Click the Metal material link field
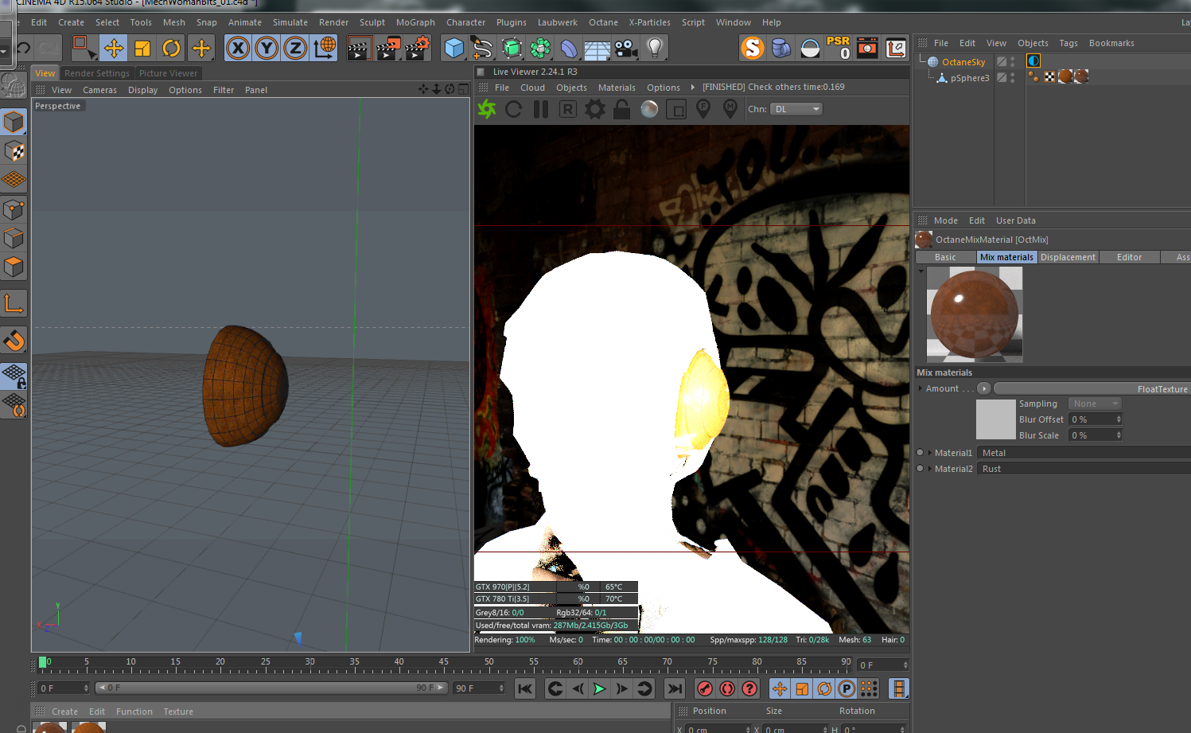The height and width of the screenshot is (733, 1191). [x=1084, y=453]
